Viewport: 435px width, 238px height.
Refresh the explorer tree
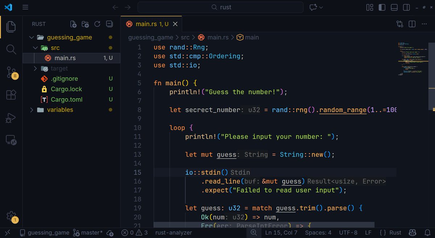[97, 24]
